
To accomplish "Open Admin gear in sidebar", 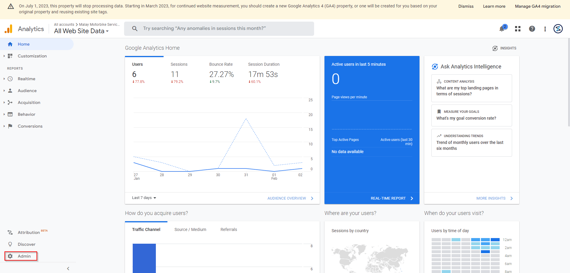I will [x=21, y=256].
